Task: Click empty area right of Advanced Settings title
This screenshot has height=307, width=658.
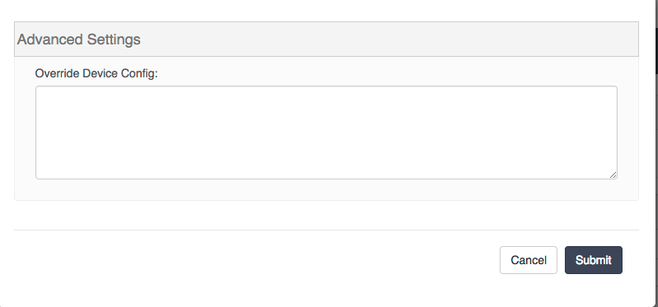Action: pos(389,39)
